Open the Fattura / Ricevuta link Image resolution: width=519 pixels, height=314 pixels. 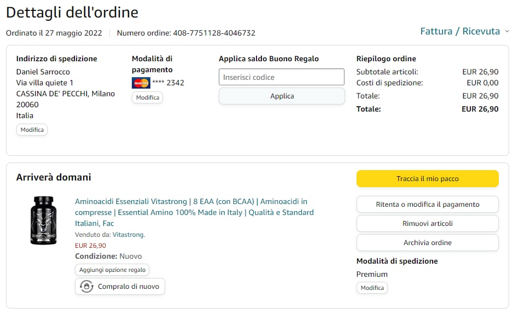[460, 31]
